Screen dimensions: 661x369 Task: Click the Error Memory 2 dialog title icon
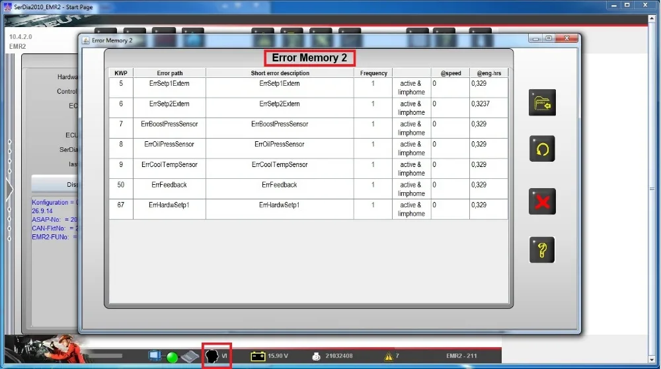pos(86,40)
